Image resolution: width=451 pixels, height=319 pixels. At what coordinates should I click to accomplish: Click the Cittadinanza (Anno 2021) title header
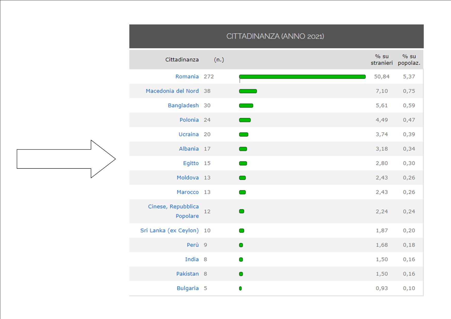[275, 36]
